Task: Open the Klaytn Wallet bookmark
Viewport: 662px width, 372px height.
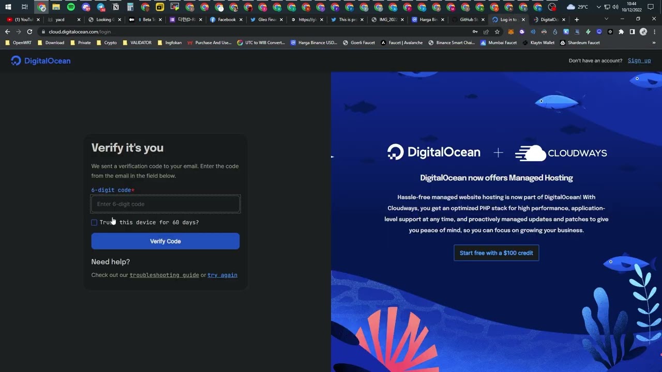Action: (x=538, y=43)
